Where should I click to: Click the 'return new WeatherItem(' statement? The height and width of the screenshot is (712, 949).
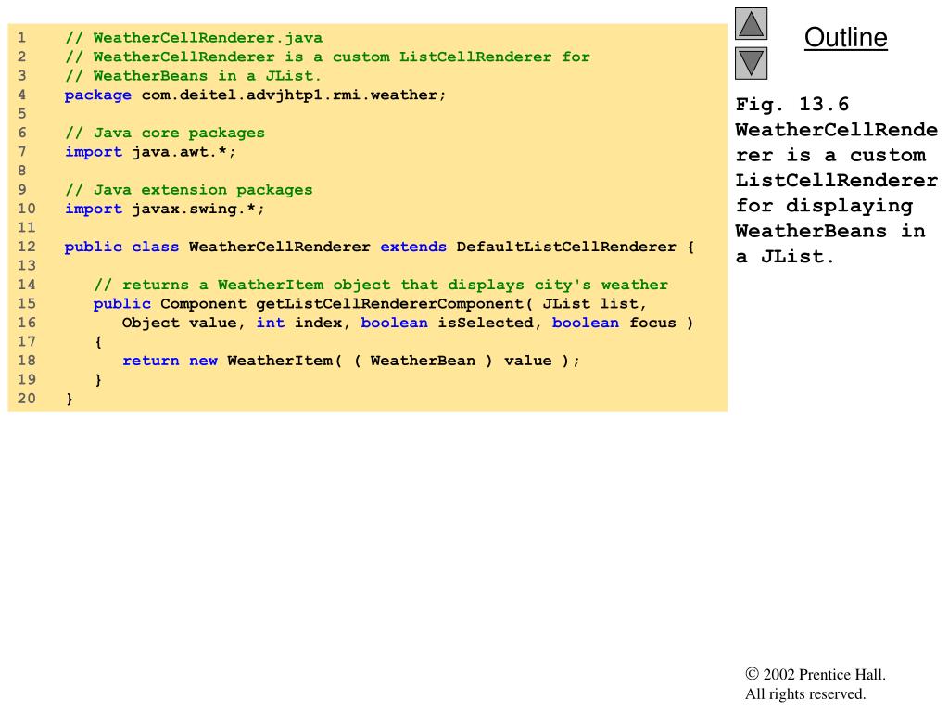click(x=351, y=361)
